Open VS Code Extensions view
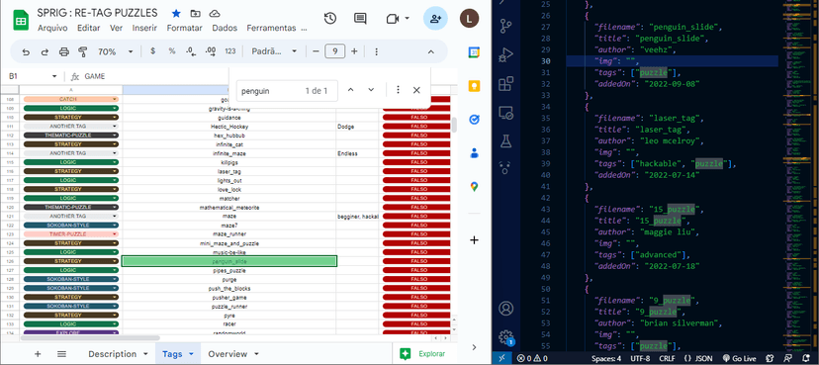The image size is (819, 365). click(x=505, y=83)
